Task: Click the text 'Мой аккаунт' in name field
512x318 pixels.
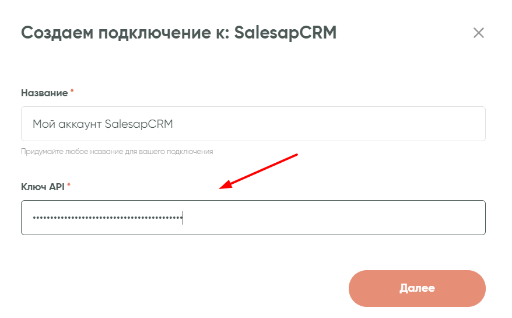Action: pos(67,124)
